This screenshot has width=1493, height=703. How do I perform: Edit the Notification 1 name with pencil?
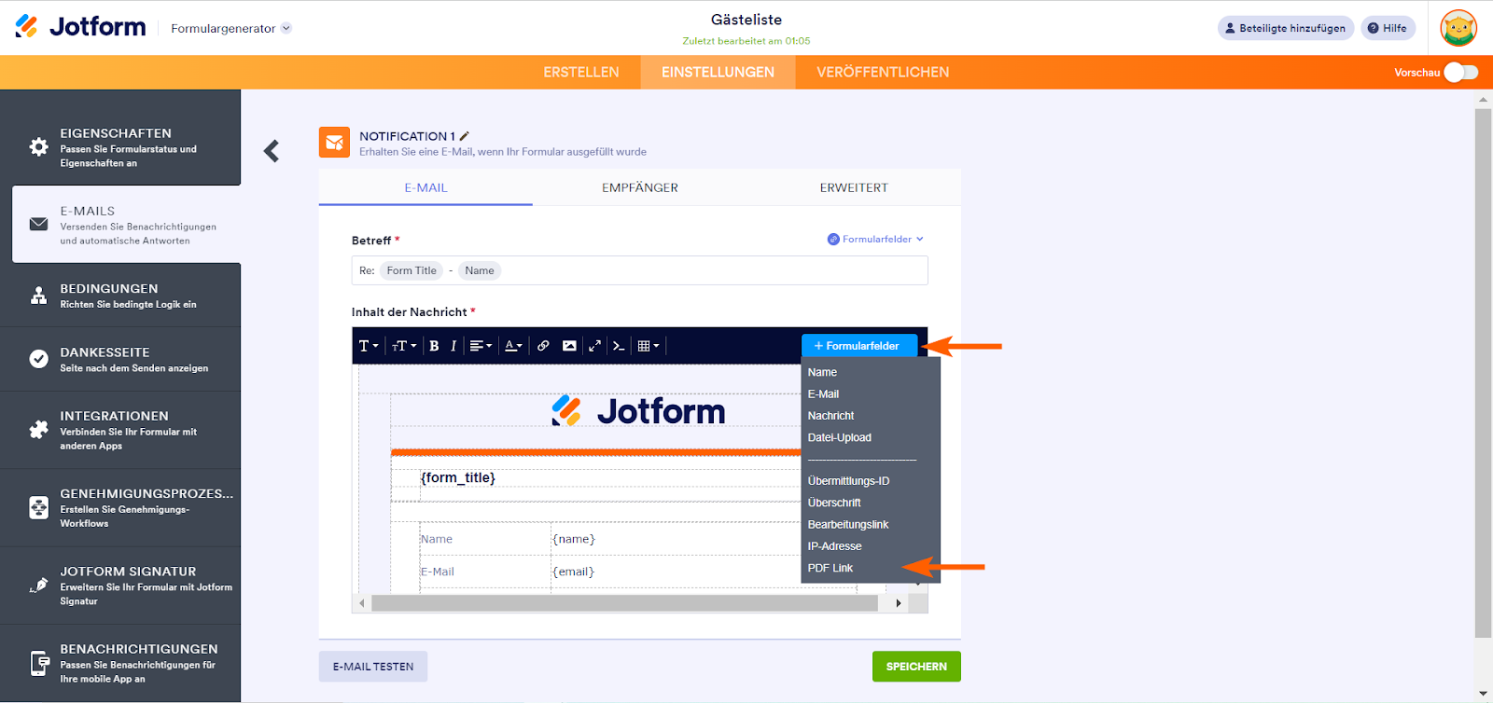coord(465,136)
